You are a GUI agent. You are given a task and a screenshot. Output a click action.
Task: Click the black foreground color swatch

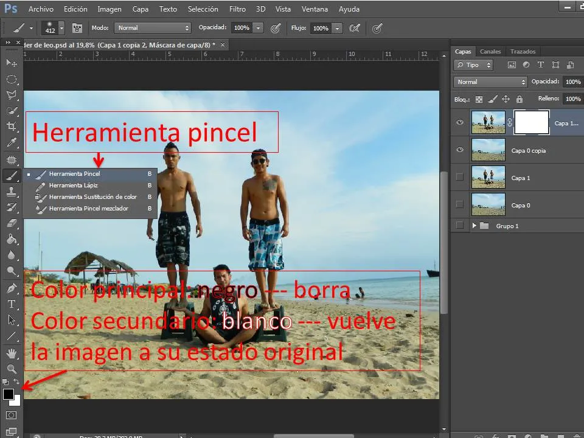pos(8,394)
